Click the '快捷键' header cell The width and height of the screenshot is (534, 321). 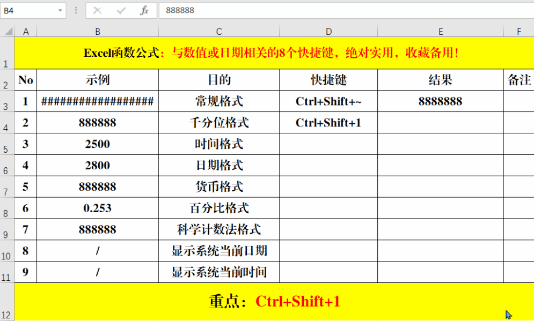[328, 80]
